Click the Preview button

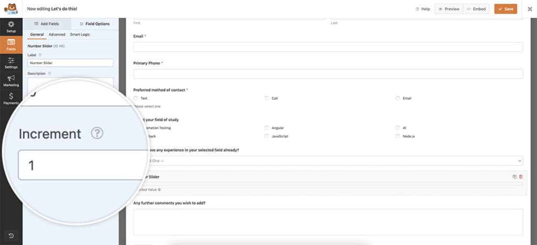[449, 9]
